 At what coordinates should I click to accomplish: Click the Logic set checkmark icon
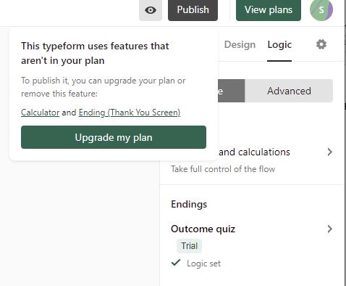click(x=176, y=263)
